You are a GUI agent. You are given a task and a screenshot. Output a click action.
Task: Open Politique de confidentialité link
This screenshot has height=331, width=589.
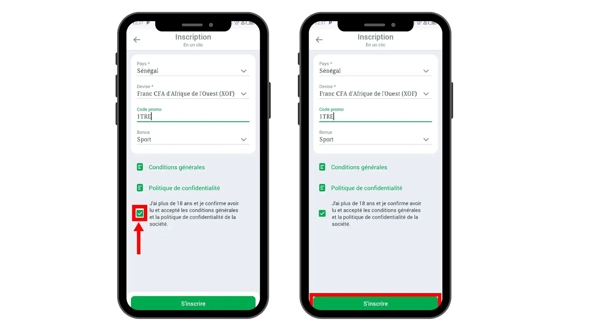tap(184, 188)
